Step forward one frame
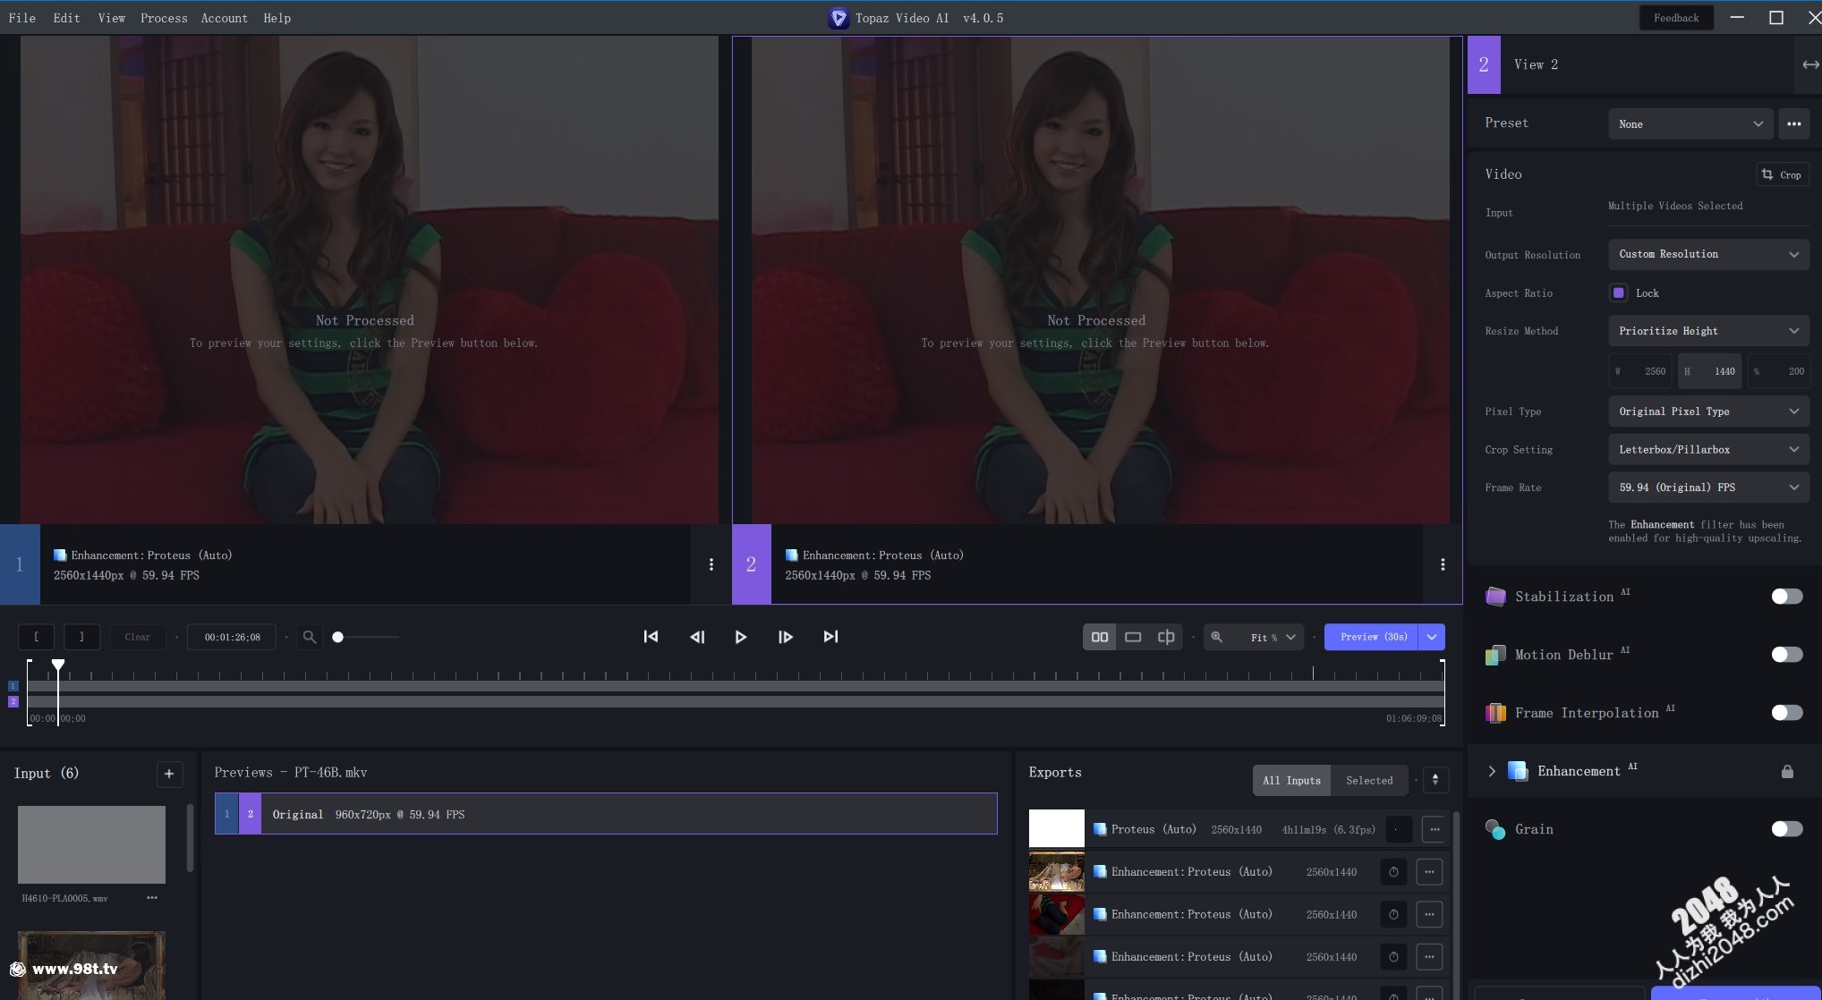The width and height of the screenshot is (1822, 1000). pos(786,637)
